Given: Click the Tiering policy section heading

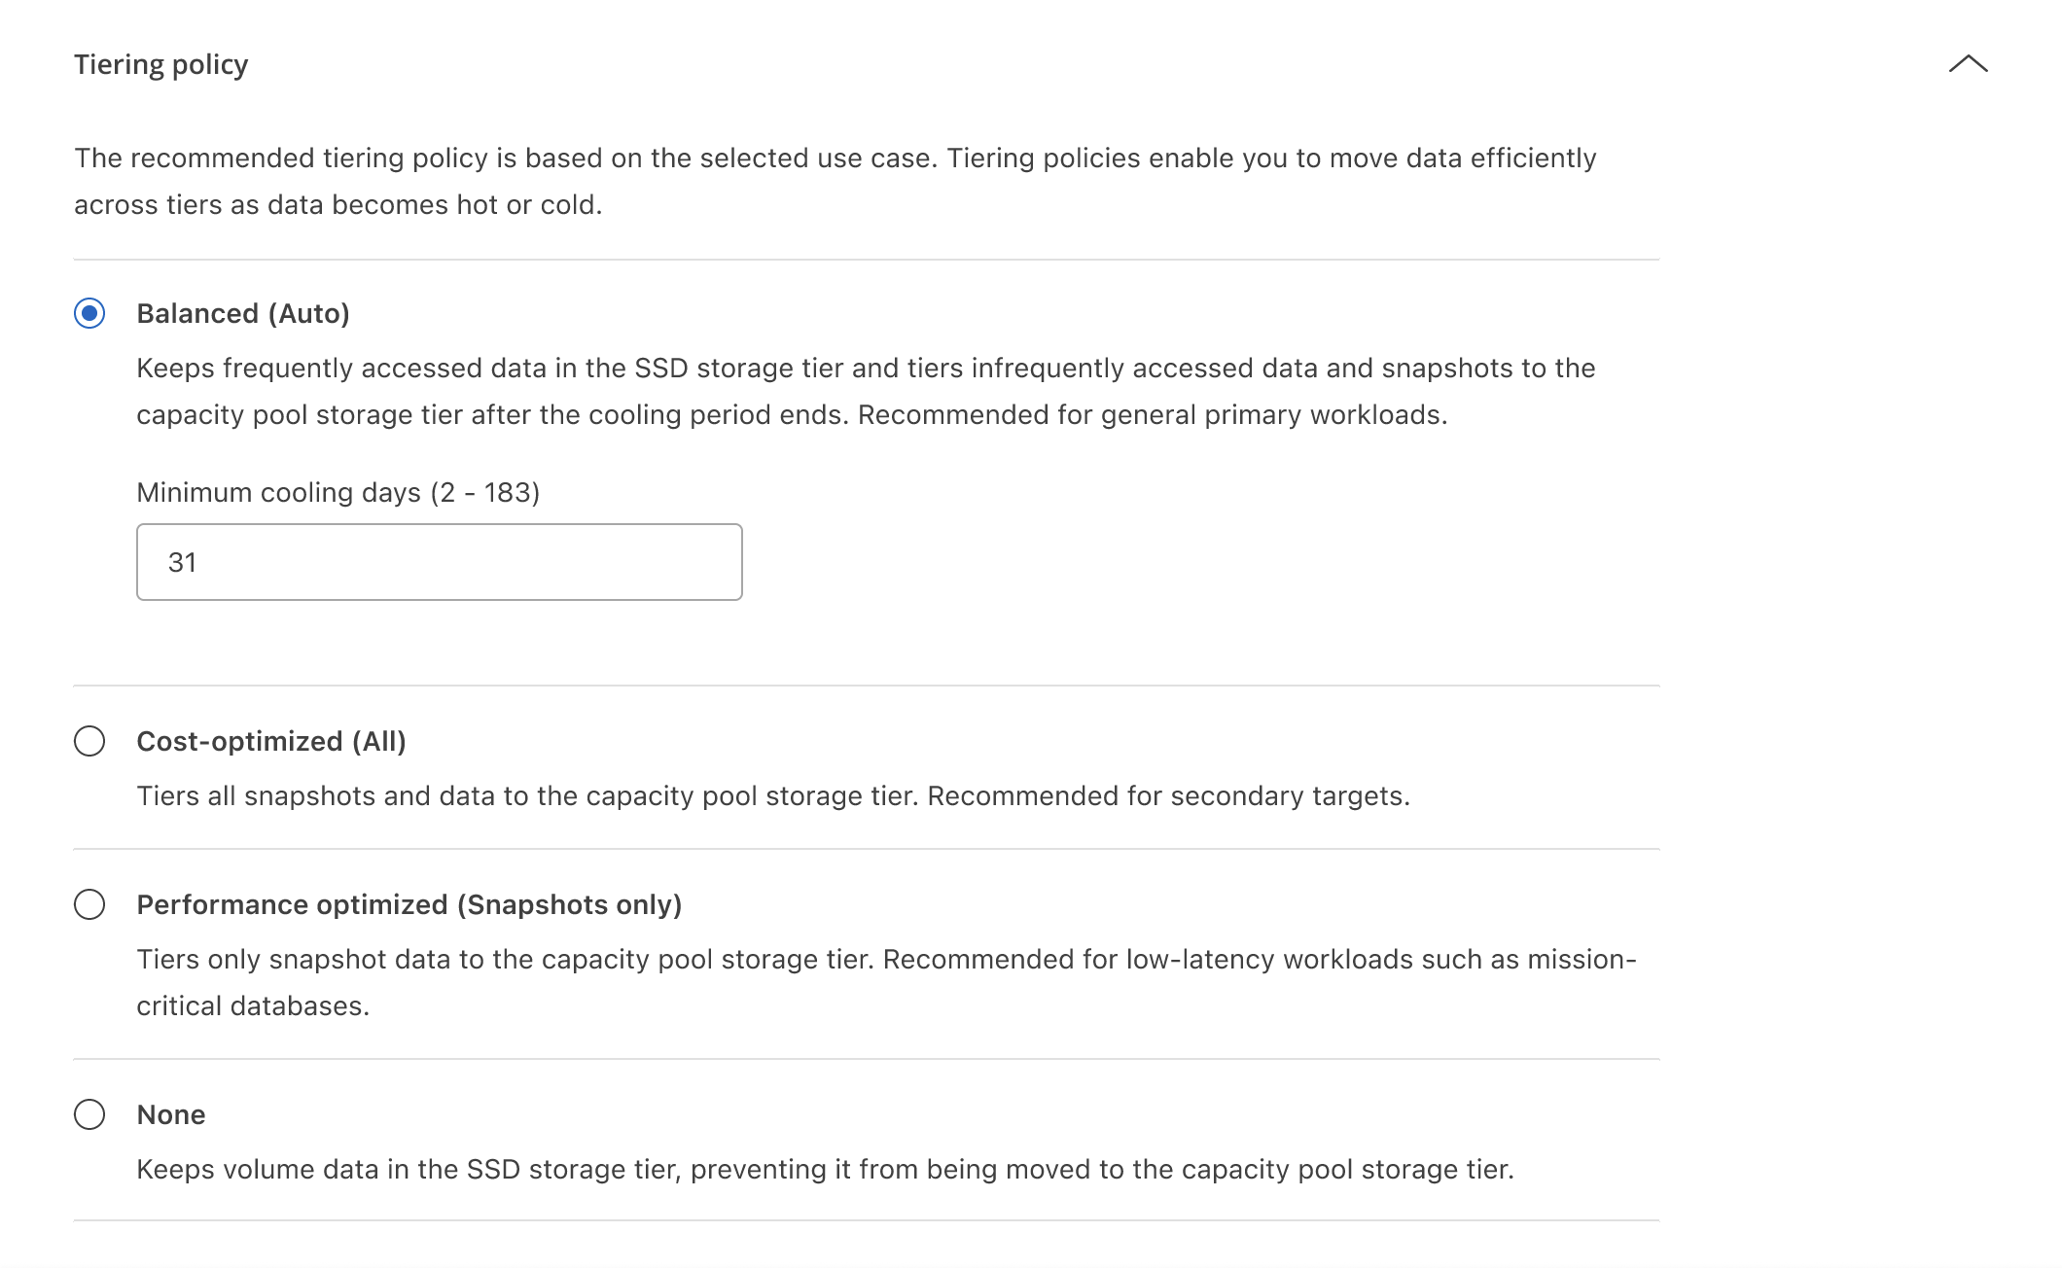Looking at the screenshot, I should [161, 64].
